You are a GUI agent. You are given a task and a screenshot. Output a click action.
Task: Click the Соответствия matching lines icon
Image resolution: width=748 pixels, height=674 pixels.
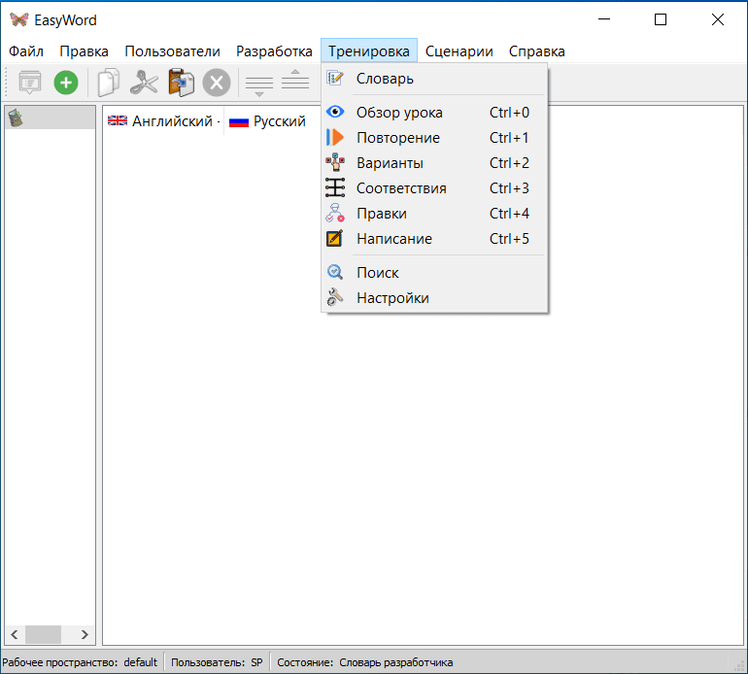pyautogui.click(x=335, y=187)
